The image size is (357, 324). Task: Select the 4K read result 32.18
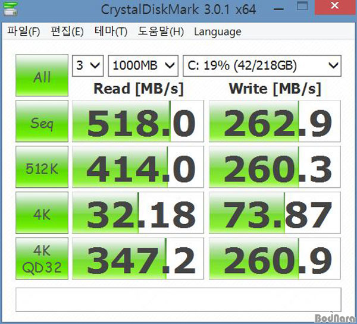pos(138,212)
